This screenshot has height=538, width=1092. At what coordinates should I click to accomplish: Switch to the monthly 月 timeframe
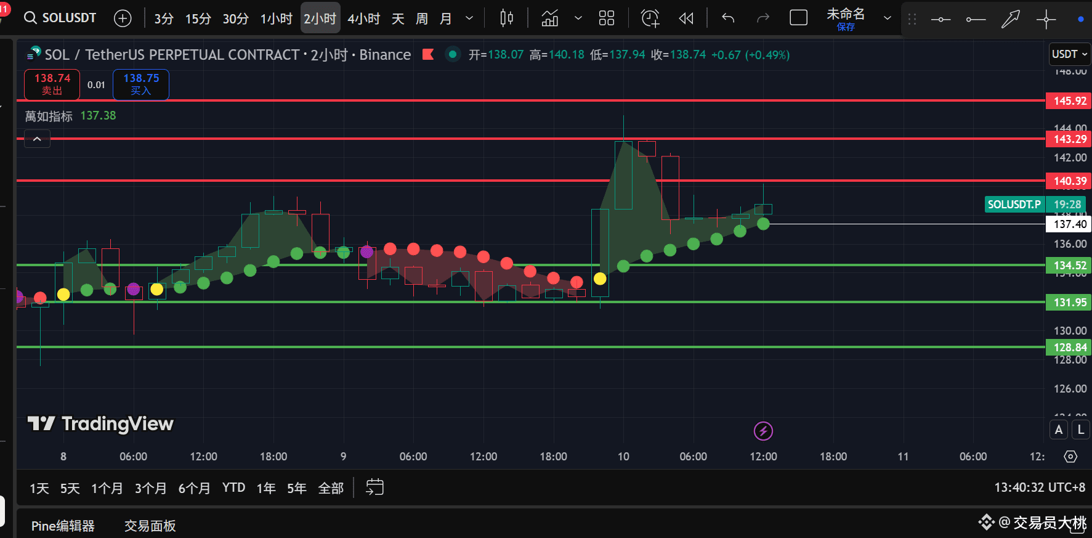pos(445,18)
